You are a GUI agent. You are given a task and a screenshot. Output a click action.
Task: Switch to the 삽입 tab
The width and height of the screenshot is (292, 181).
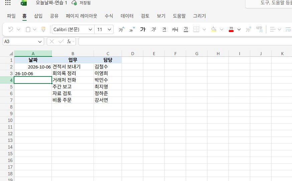coord(38,16)
